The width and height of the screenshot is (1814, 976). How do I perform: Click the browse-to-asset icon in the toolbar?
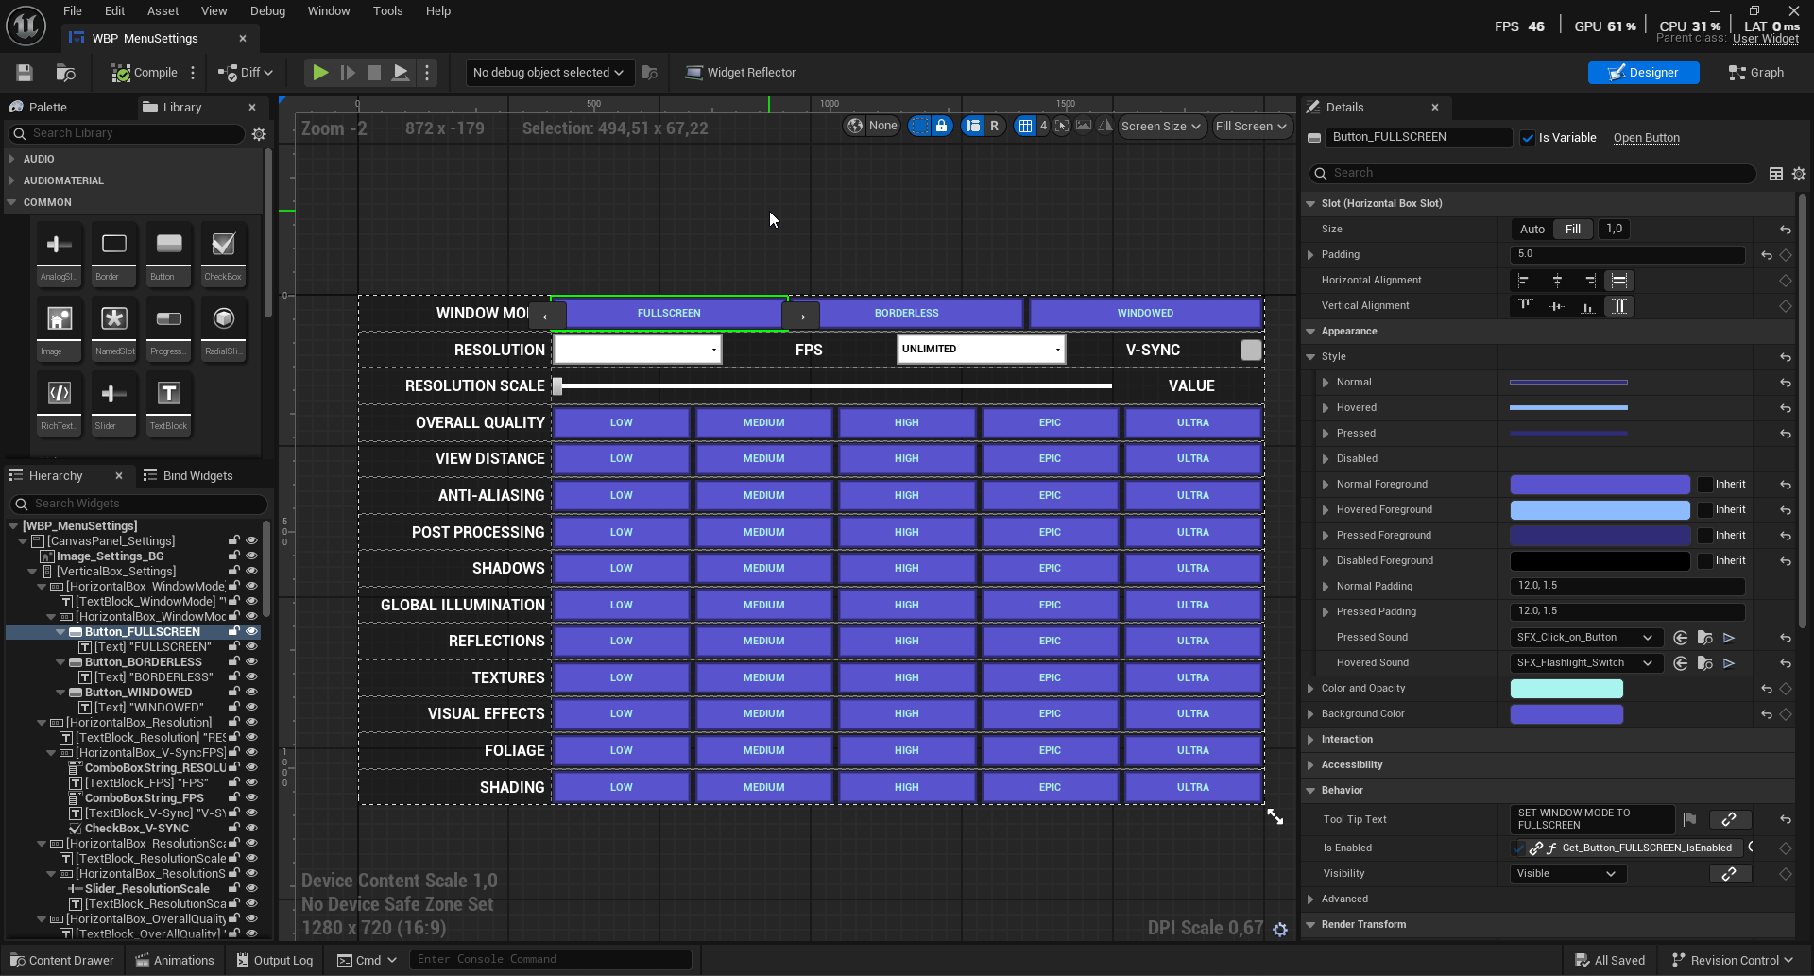click(x=65, y=73)
